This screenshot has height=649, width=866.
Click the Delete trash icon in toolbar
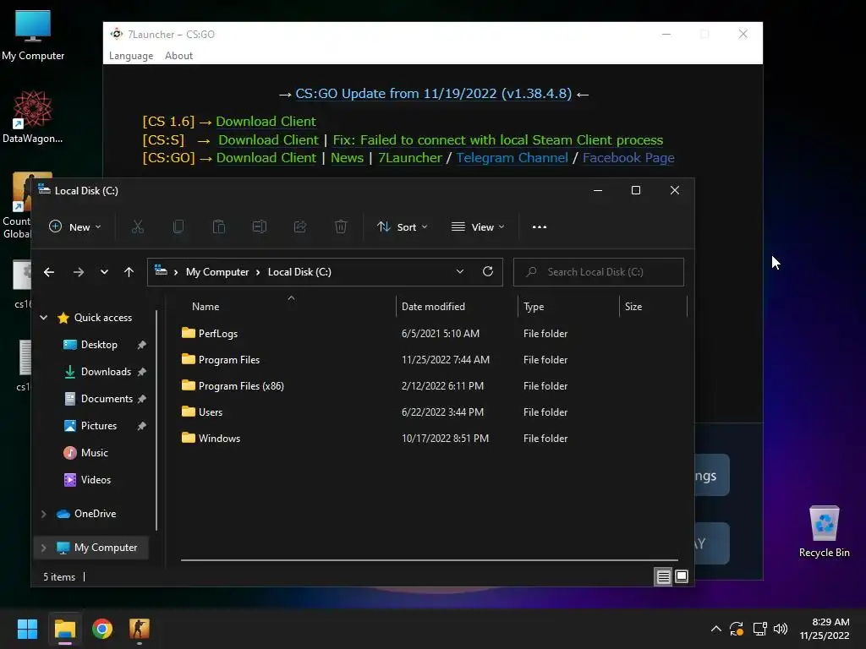point(341,226)
